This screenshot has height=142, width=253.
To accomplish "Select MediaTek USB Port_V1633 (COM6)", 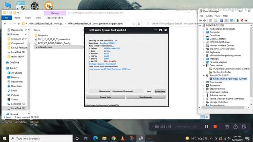I will [x=230, y=79].
